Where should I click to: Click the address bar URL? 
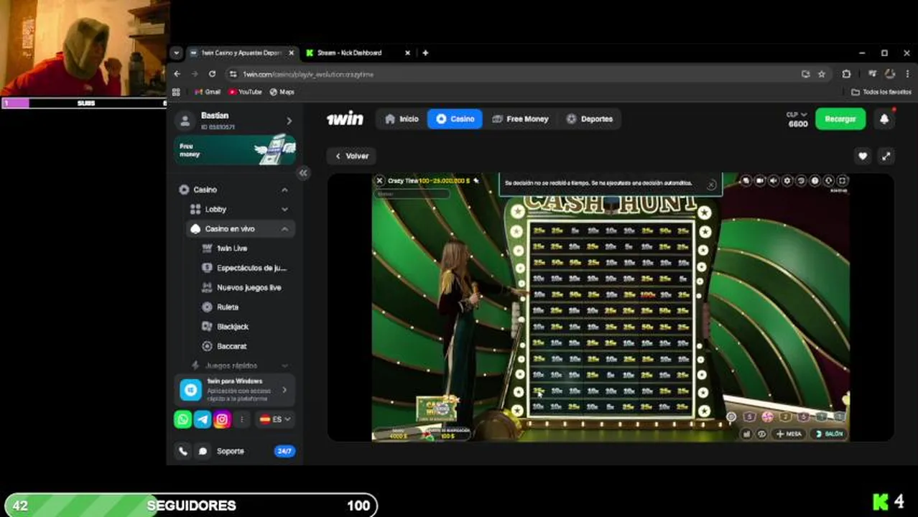click(307, 74)
